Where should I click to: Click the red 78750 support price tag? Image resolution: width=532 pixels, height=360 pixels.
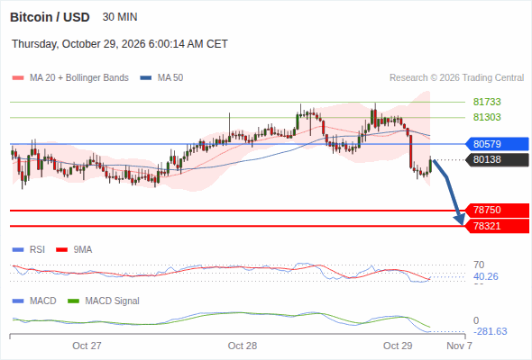[497, 211]
